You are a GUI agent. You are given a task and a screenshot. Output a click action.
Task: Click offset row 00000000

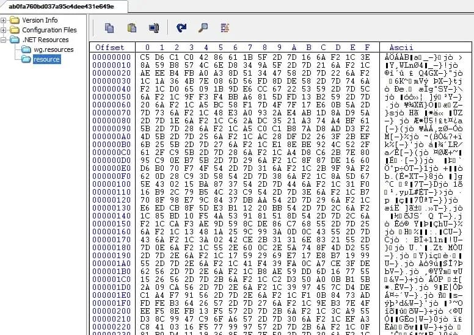112,57
